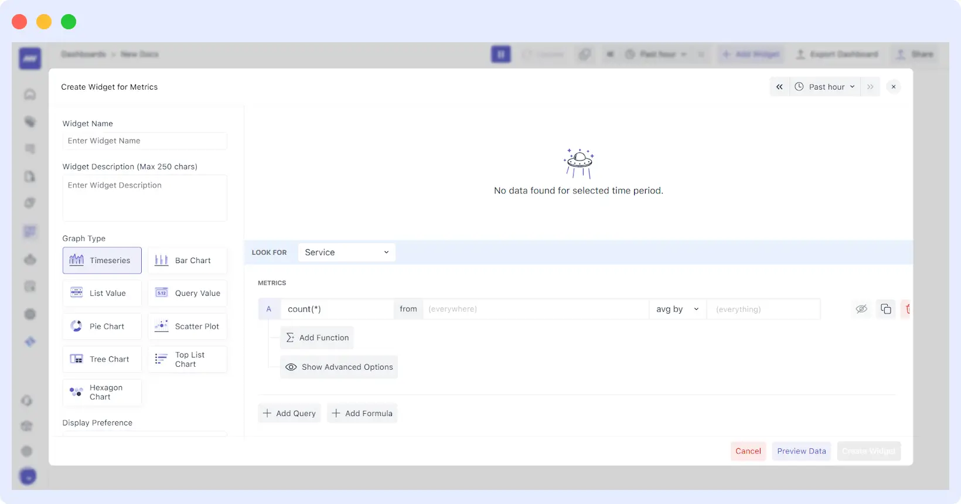Screen dimensions: 961x504
Task: Open the avg by aggregation dropdown
Action: click(x=677, y=309)
